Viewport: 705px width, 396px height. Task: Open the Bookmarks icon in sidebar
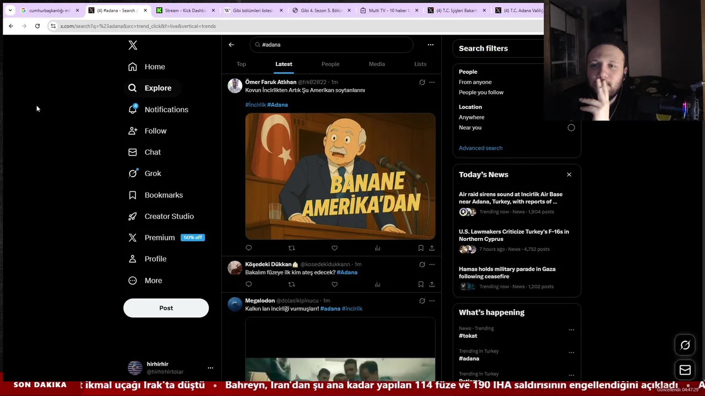coord(133,195)
